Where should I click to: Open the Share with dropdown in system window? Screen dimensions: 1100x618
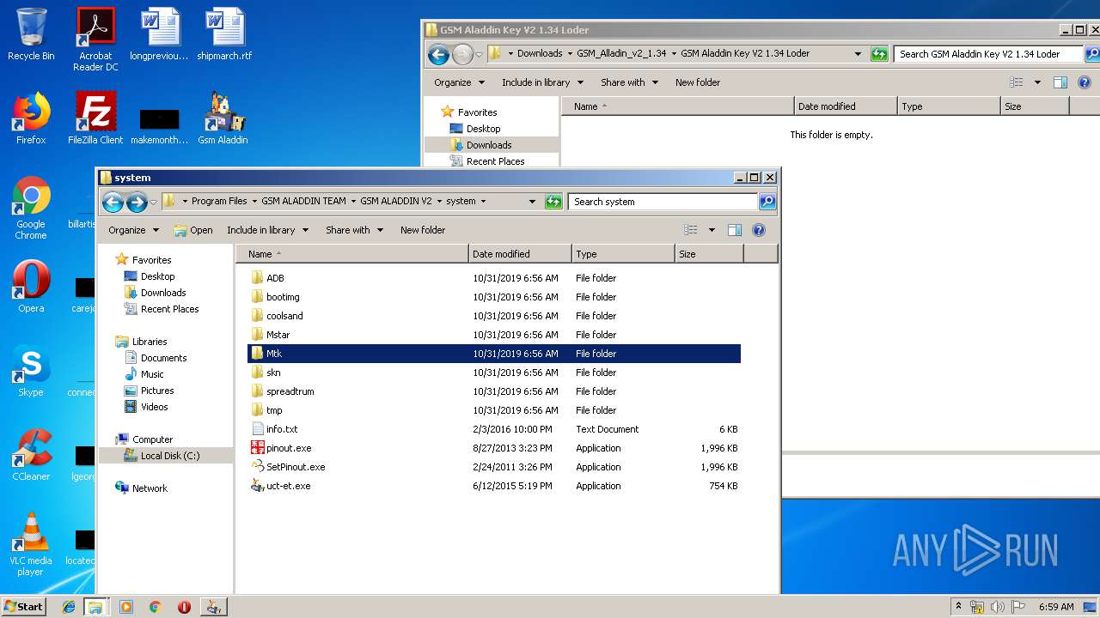(x=353, y=230)
